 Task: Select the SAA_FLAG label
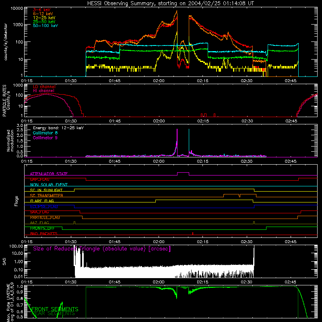(x=39, y=212)
